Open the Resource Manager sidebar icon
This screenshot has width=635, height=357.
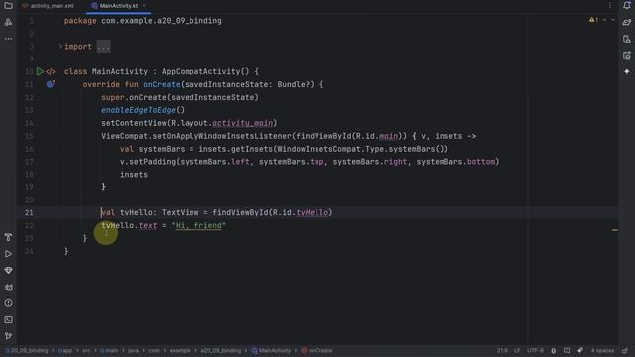click(8, 22)
